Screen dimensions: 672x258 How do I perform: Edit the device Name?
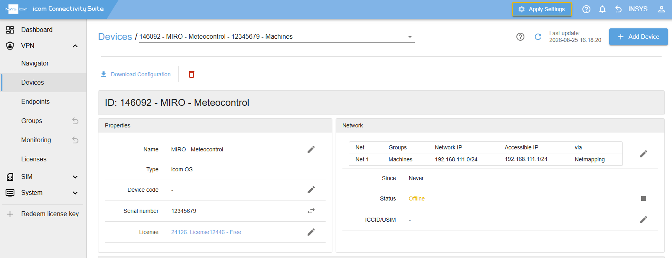[311, 149]
